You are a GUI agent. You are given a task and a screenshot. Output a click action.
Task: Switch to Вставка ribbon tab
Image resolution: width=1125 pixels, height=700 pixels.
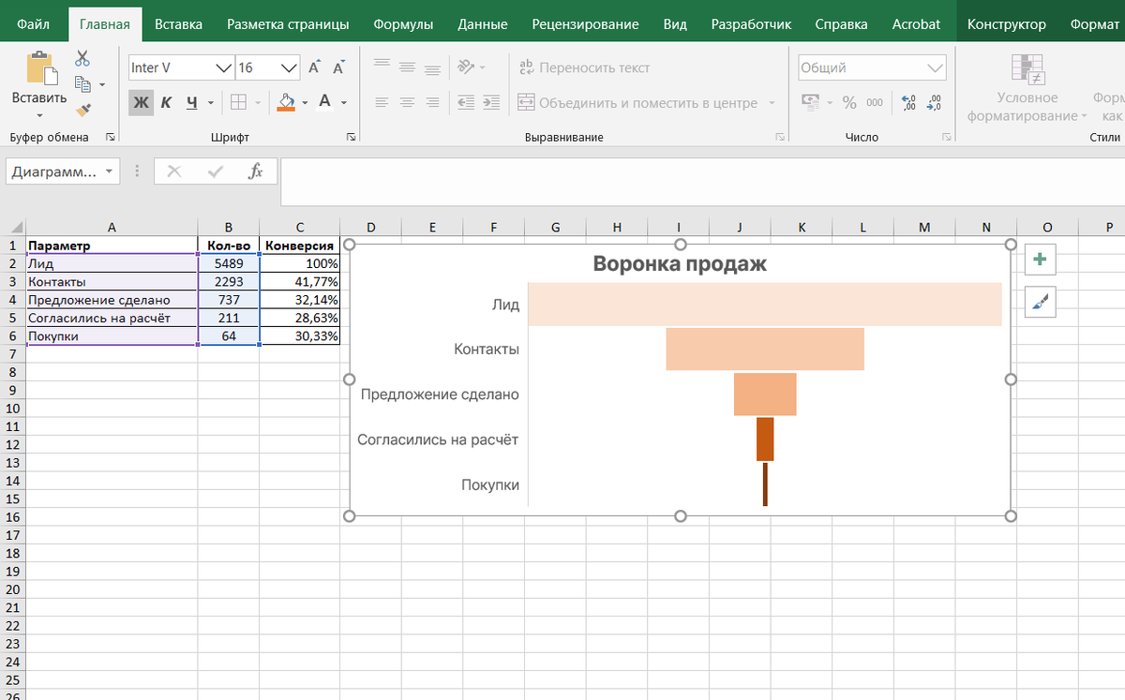(179, 24)
